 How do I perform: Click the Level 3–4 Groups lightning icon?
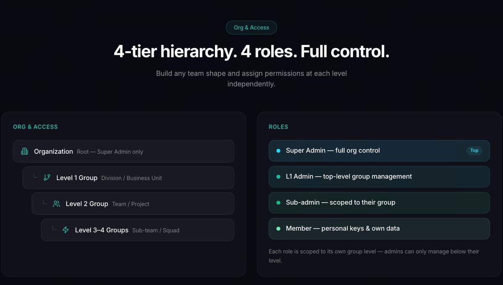(65, 230)
